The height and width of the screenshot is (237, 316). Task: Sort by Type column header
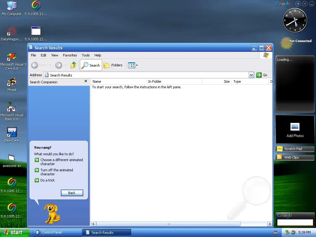[x=250, y=81]
